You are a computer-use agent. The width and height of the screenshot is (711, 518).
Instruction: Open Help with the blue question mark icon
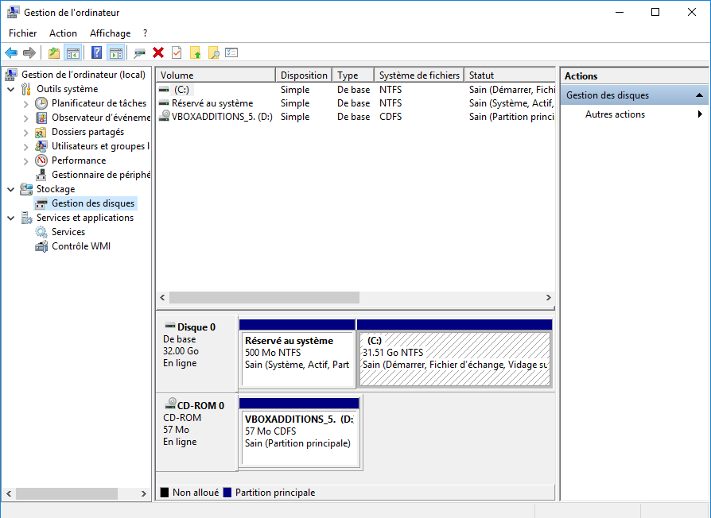tap(96, 53)
